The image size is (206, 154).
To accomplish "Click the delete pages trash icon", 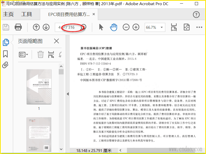I will (40, 54).
